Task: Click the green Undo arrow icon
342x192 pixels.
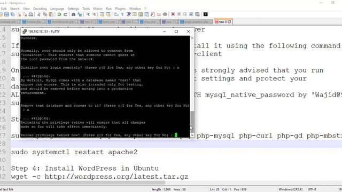Action: click(x=59, y=14)
